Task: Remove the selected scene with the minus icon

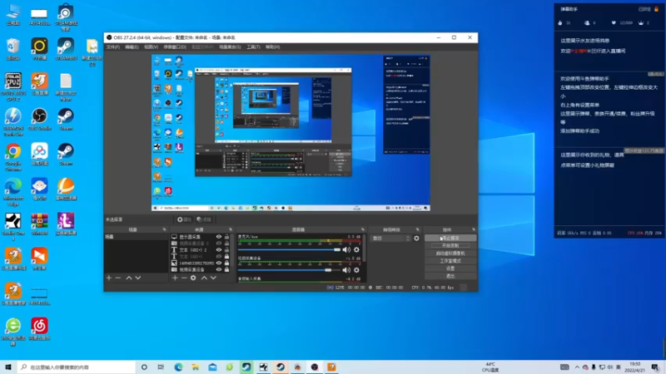Action: click(x=118, y=278)
